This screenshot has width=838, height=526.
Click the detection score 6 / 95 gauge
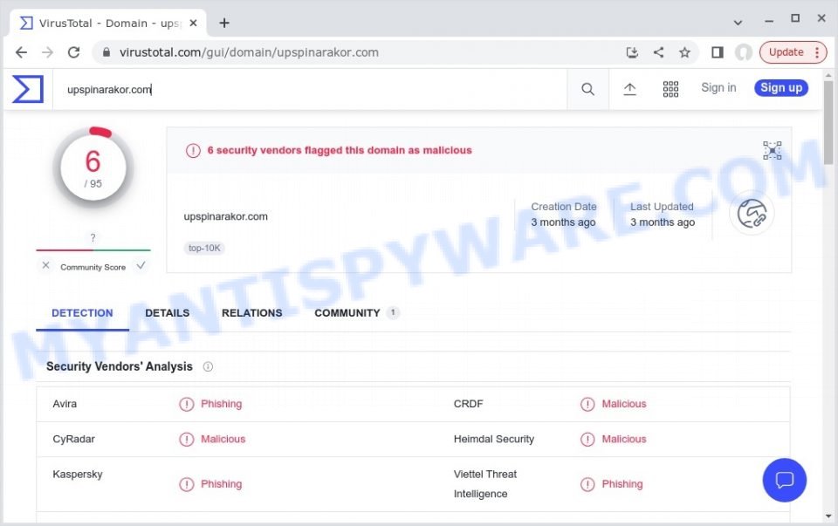click(x=93, y=167)
